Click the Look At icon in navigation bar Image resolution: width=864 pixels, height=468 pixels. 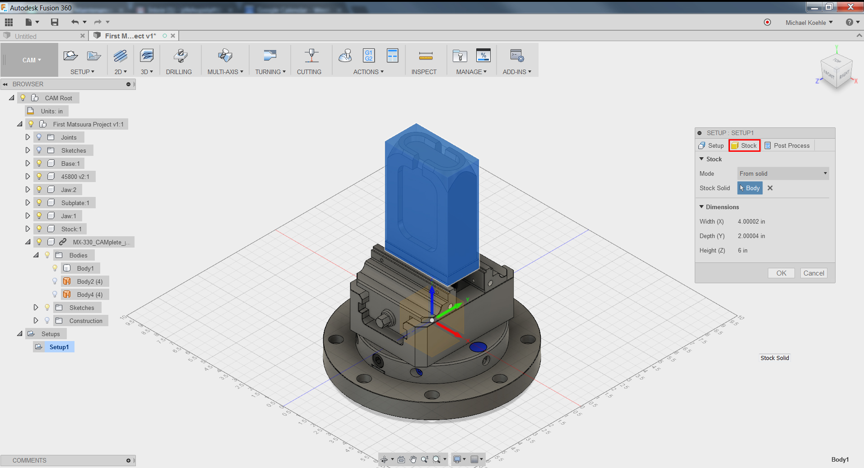401,459
